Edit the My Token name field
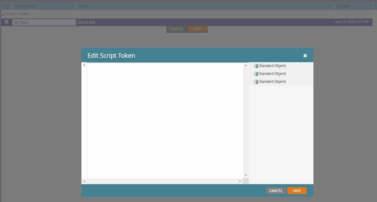 point(44,22)
